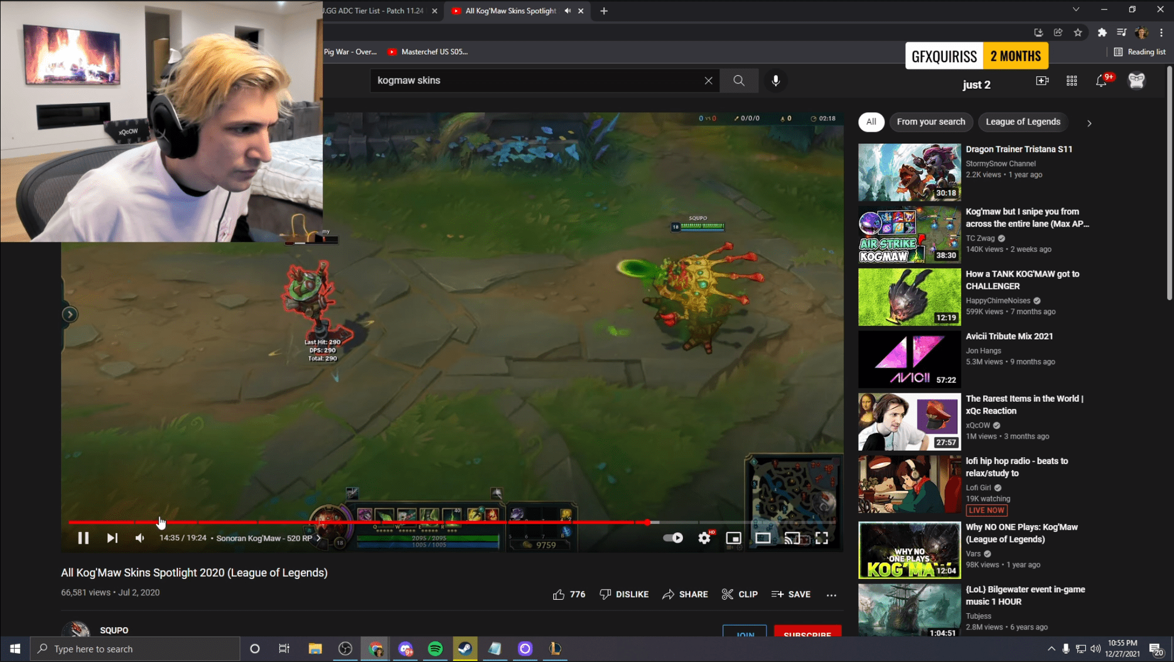Switch to theater mode
This screenshot has width=1174, height=662.
(763, 538)
